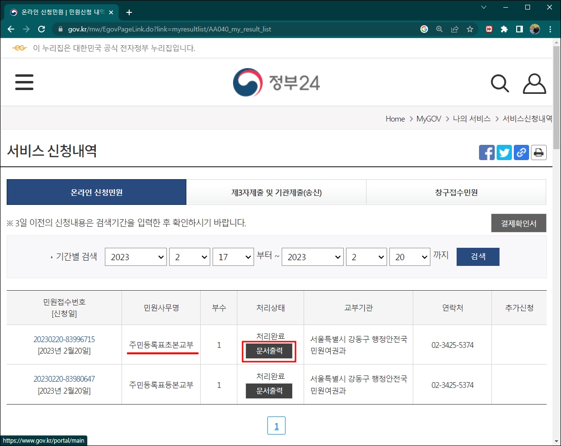
Task: Open the start year 2023 dropdown
Action: tap(135, 256)
